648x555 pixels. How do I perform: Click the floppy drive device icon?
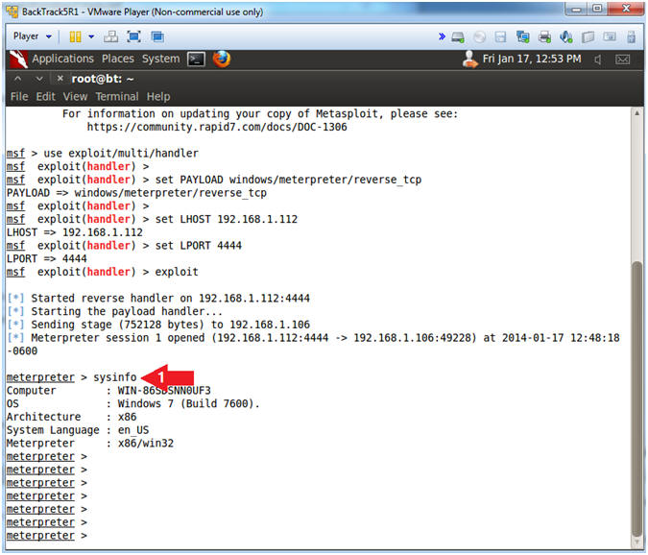pos(500,37)
